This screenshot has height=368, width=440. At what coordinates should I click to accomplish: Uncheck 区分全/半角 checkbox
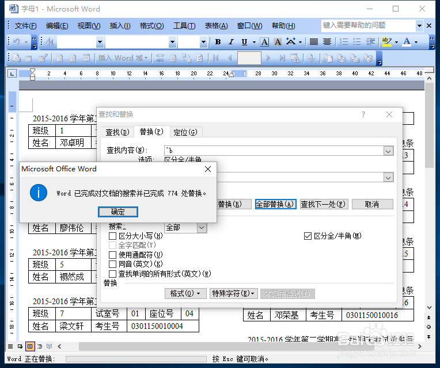pos(308,236)
